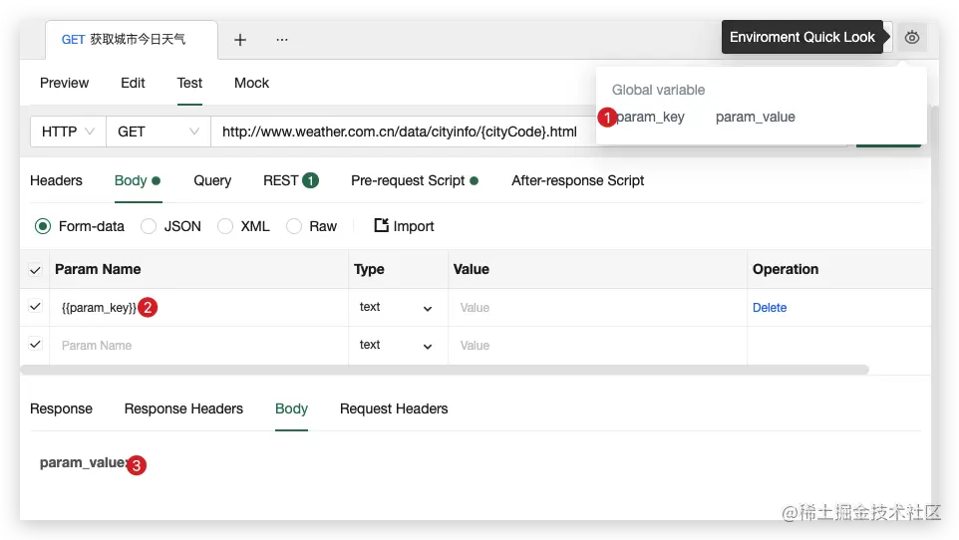Toggle the select-all checkbox in Param Name header
This screenshot has height=540, width=959.
coord(36,270)
